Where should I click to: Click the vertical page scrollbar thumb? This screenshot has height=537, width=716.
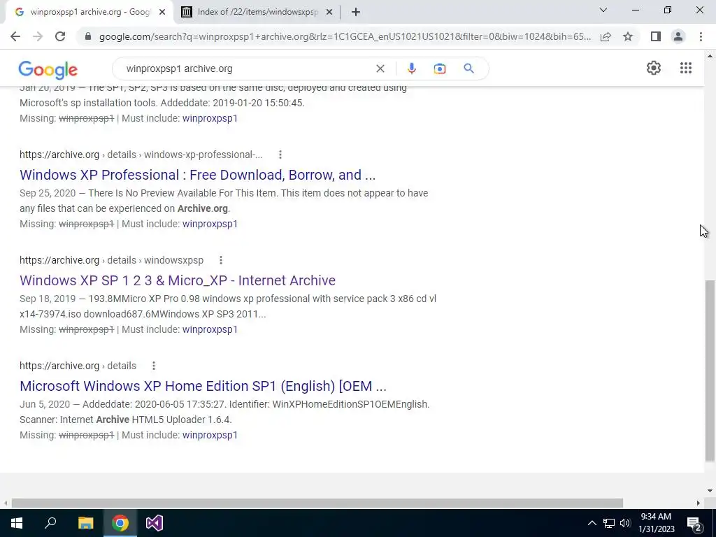pyautogui.click(x=709, y=371)
